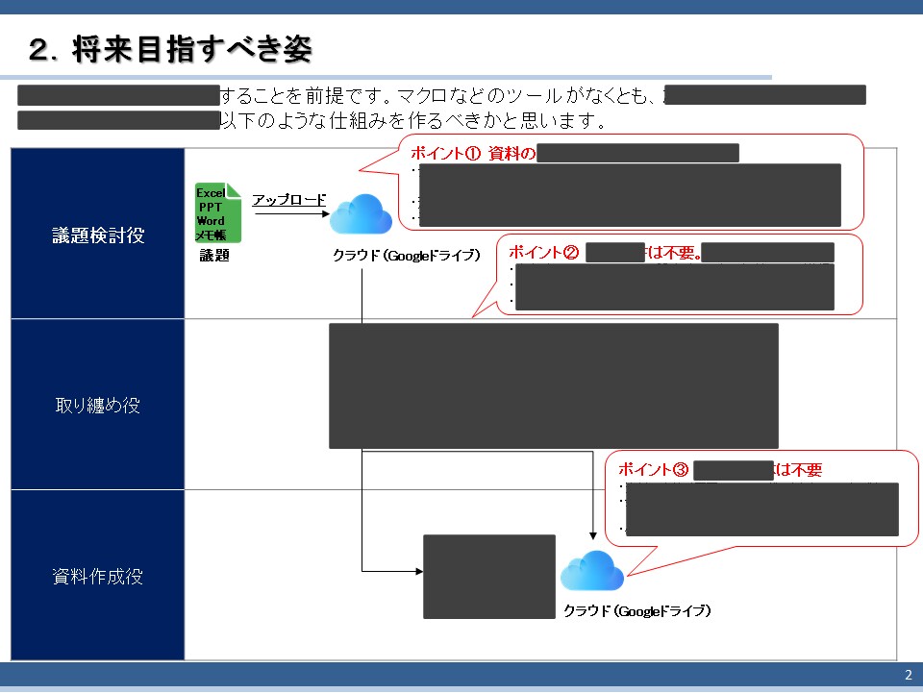Click the アップロード arrow label

tap(289, 199)
